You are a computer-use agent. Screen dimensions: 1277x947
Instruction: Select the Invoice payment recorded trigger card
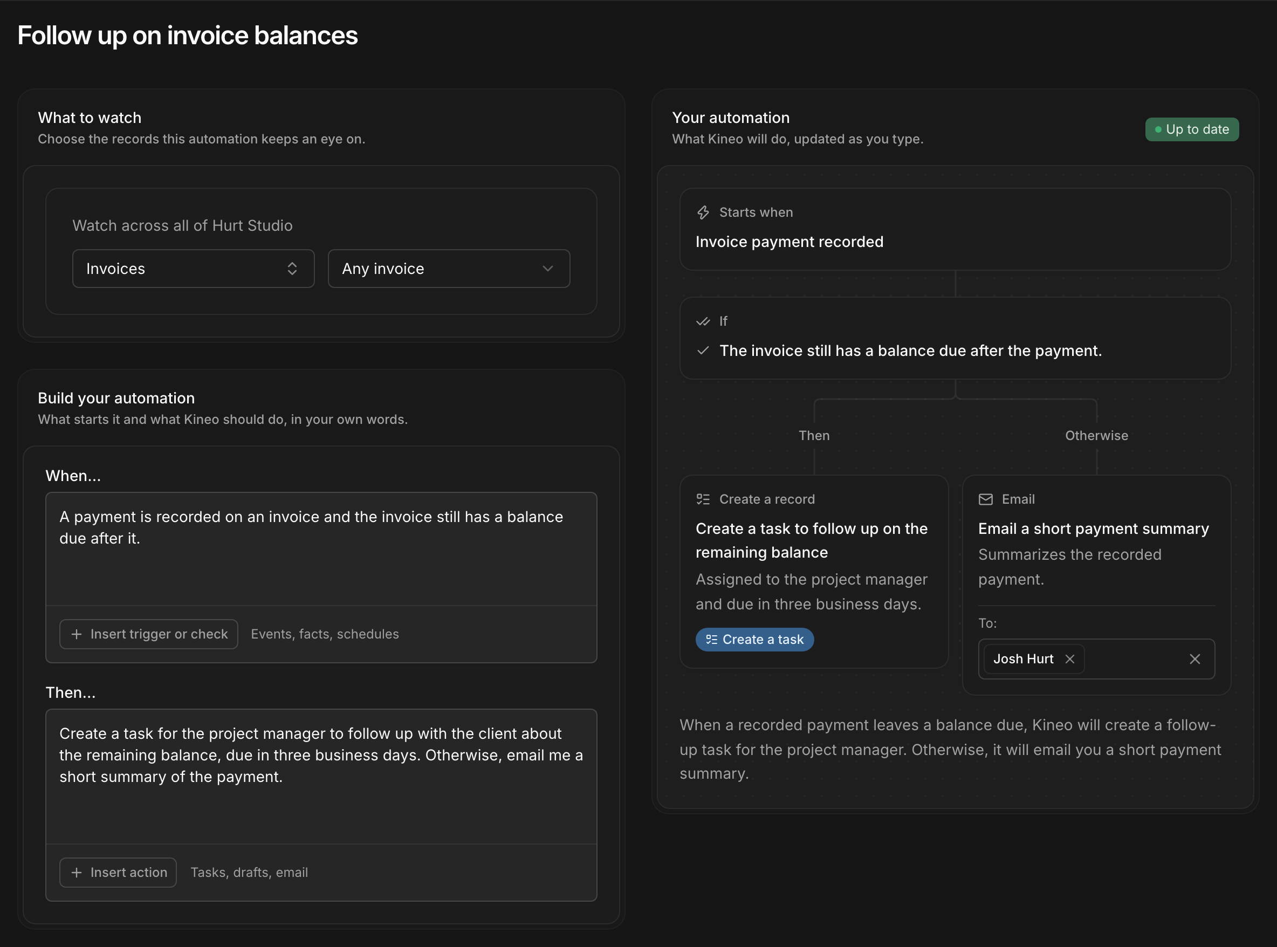(x=955, y=229)
